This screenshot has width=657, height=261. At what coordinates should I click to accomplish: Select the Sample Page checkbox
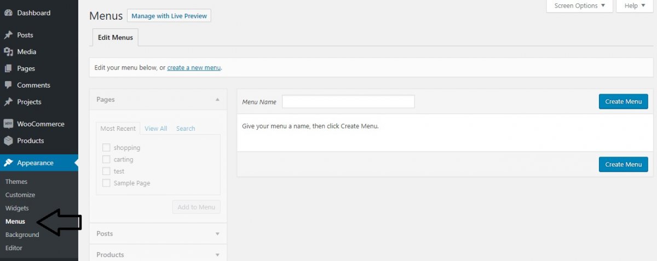[x=106, y=183]
